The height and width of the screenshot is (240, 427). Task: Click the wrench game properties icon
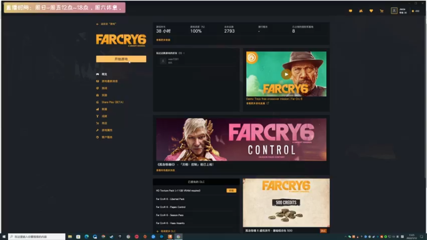point(98,130)
